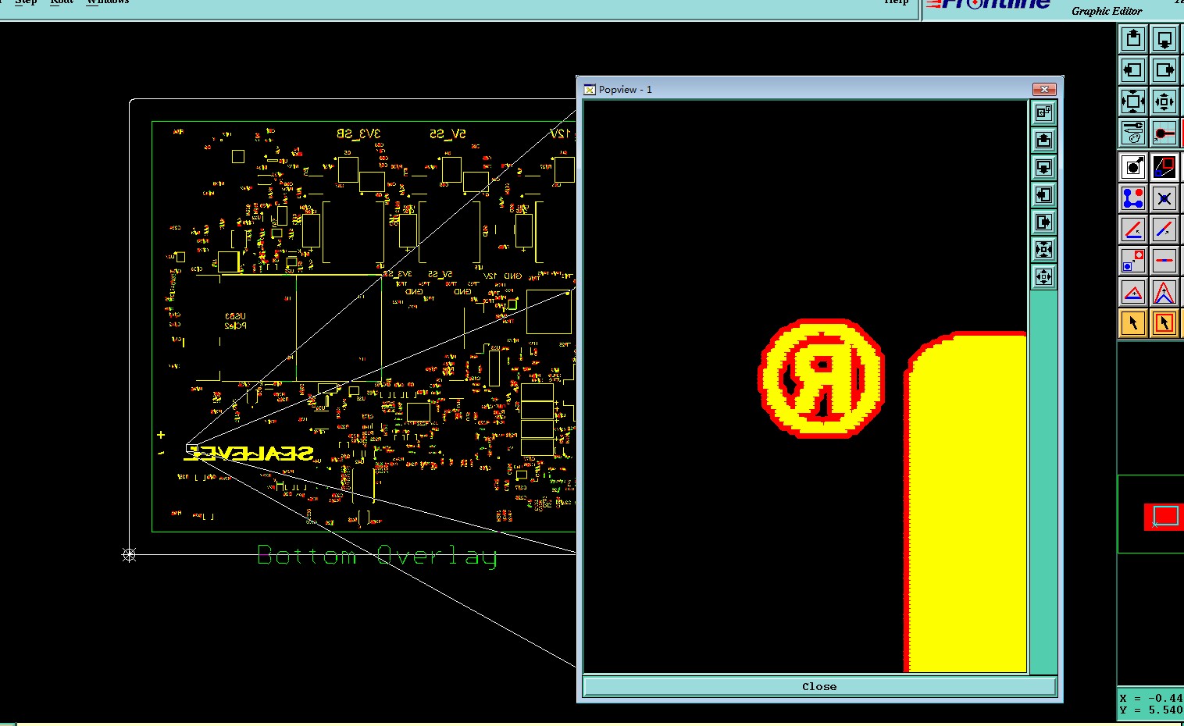The height and width of the screenshot is (726, 1184).
Task: Select the blue dot with X tool
Action: (x=1164, y=198)
